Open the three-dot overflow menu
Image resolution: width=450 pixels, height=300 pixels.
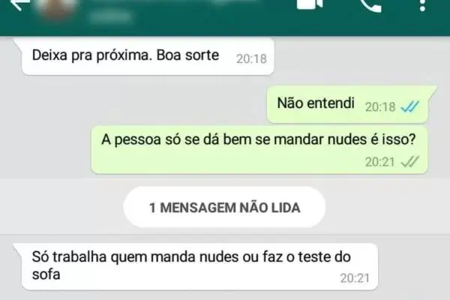tap(422, 5)
